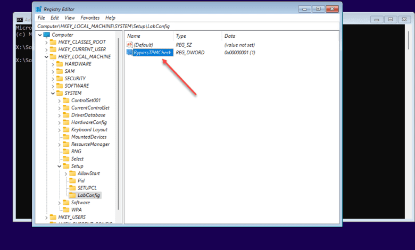Minimize the command prompt window behind
The width and height of the screenshot is (415, 250).
(377, 19)
